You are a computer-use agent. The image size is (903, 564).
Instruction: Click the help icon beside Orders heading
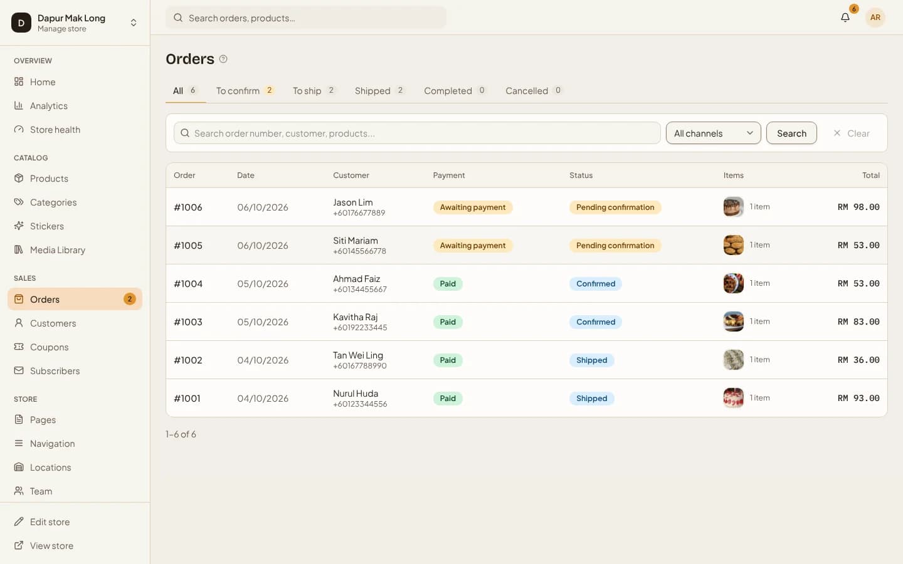click(x=223, y=59)
